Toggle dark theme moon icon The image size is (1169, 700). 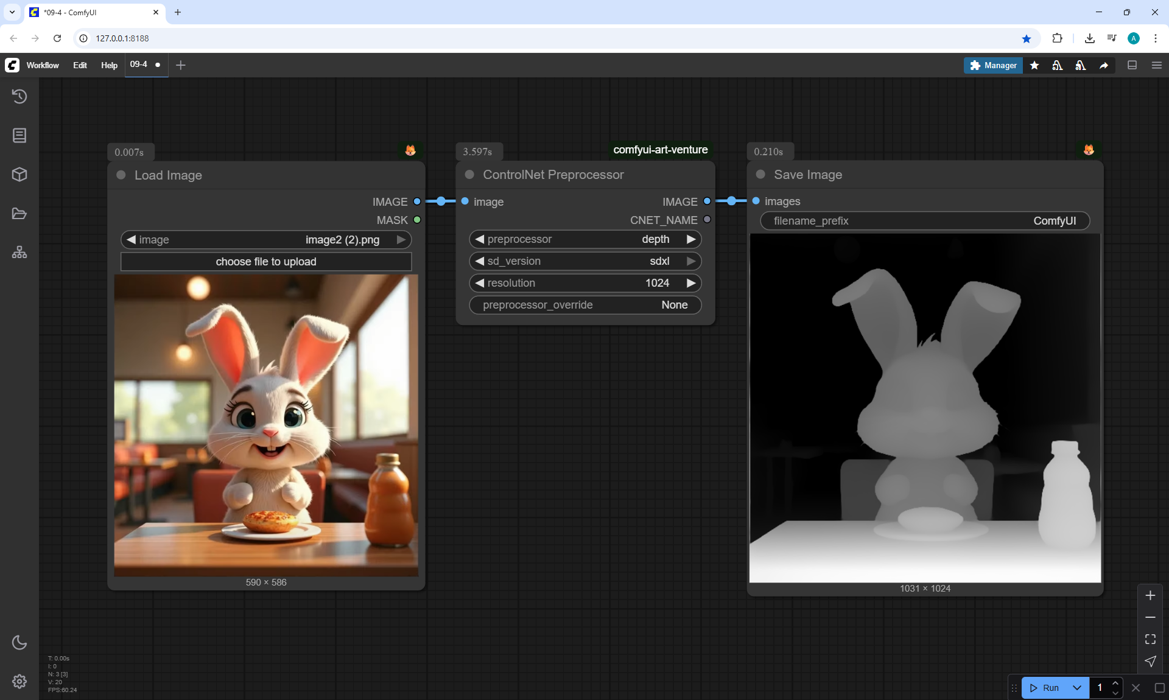(x=19, y=642)
